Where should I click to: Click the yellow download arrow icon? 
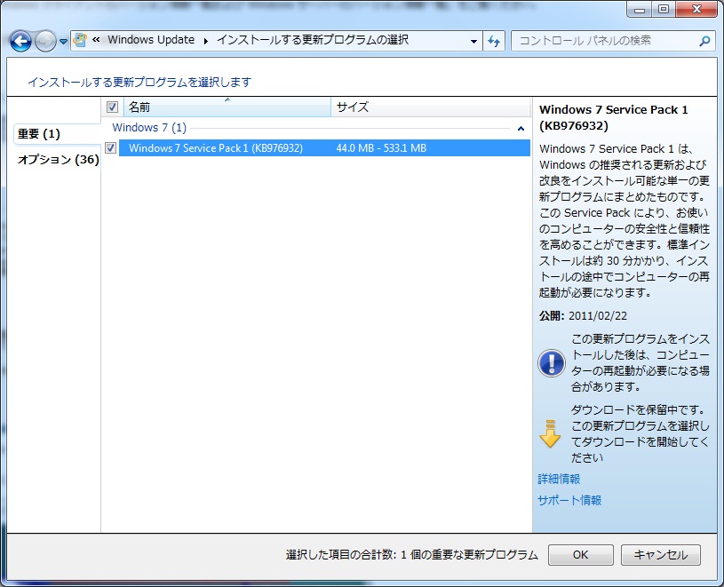coord(550,433)
